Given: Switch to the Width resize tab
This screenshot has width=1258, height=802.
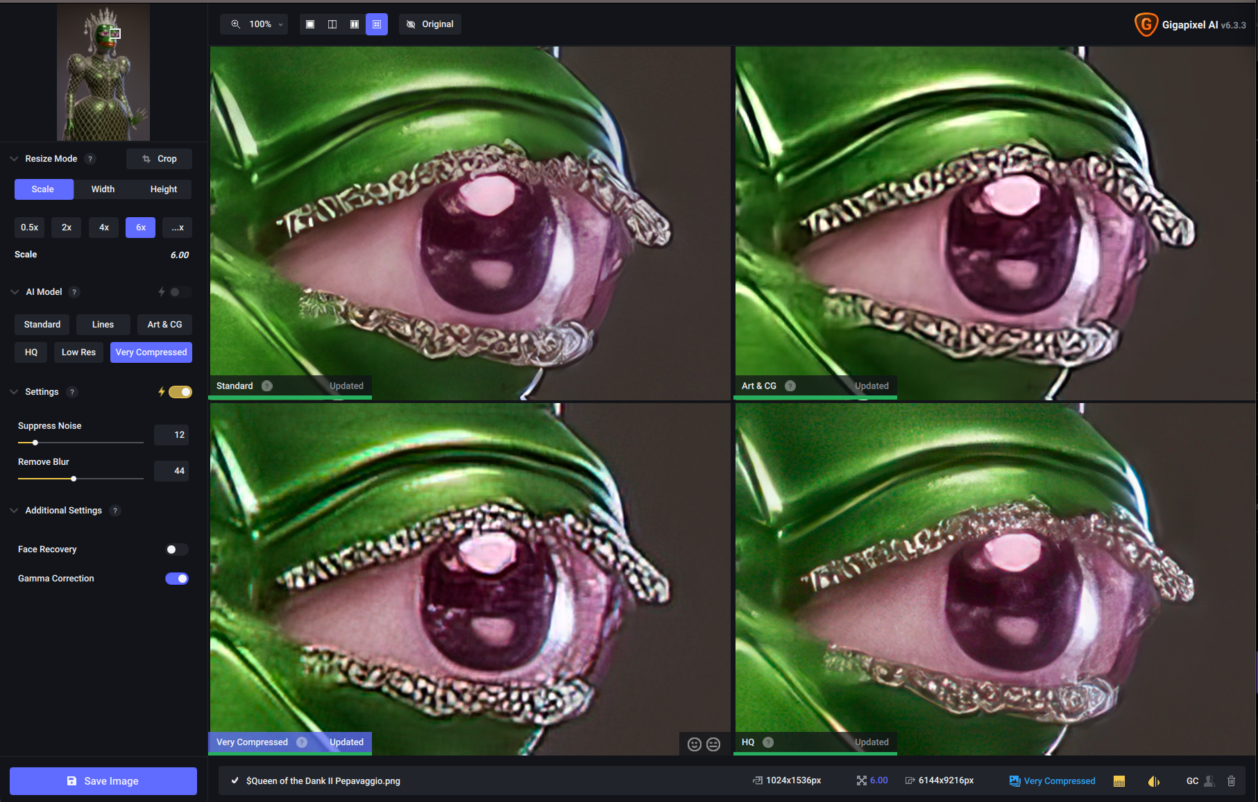Looking at the screenshot, I should click(x=103, y=189).
